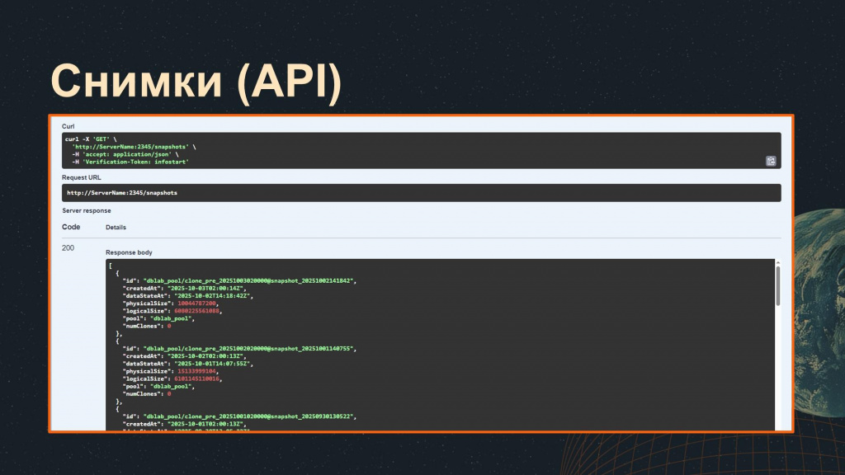Click logicalSize value 6080225561088
The width and height of the screenshot is (845, 475).
[x=196, y=311]
